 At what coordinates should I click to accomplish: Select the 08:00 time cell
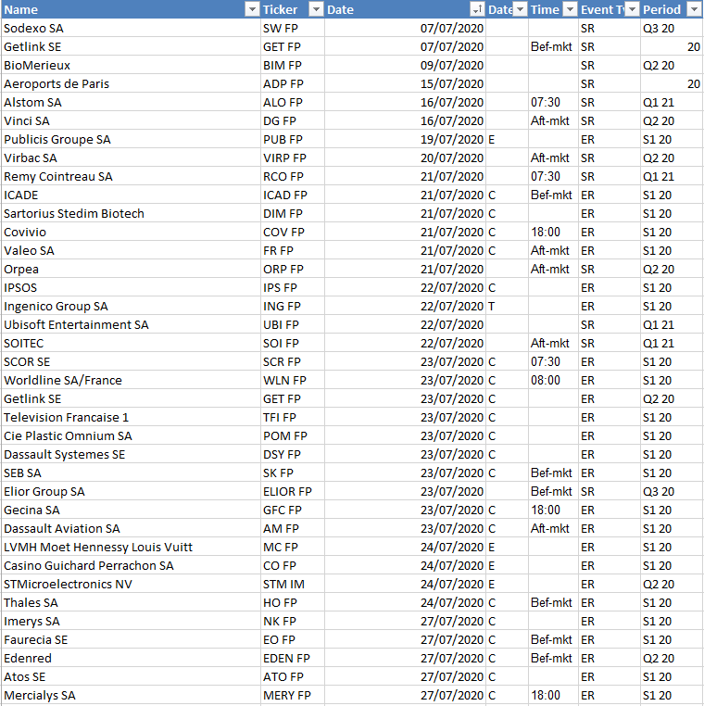point(553,381)
